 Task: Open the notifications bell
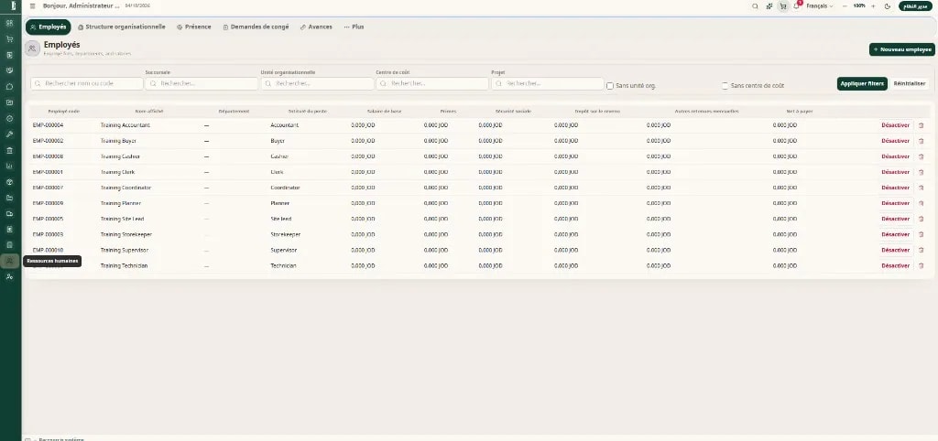coord(796,6)
